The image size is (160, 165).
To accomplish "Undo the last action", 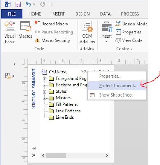I will click(28, 5).
